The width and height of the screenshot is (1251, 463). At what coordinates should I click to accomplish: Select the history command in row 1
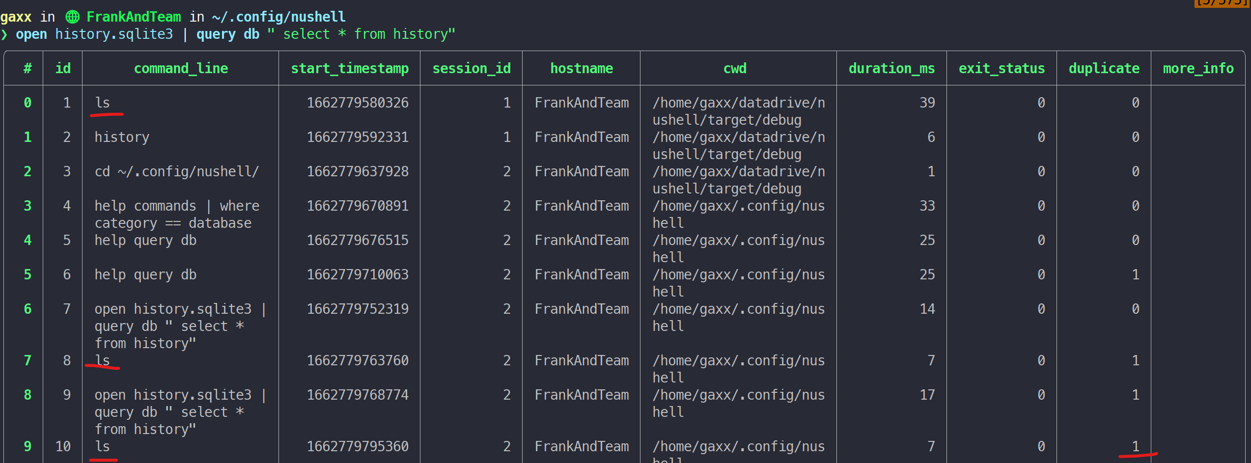(x=121, y=137)
